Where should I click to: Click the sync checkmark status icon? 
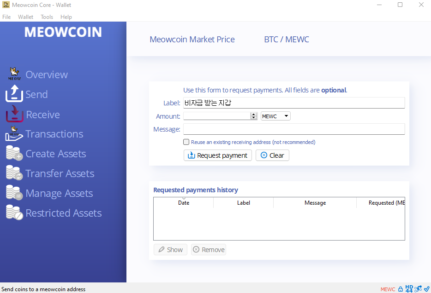426,289
